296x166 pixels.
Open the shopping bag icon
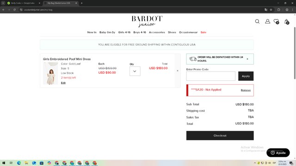point(287,22)
